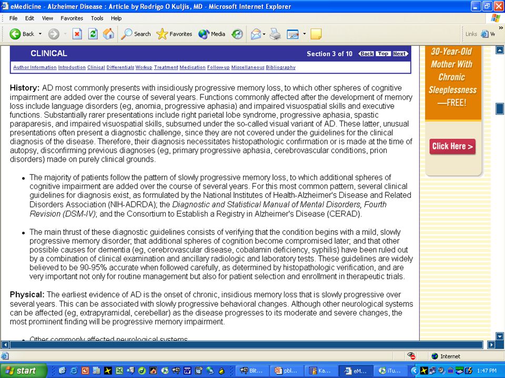Open the Favorites menu

72,18
